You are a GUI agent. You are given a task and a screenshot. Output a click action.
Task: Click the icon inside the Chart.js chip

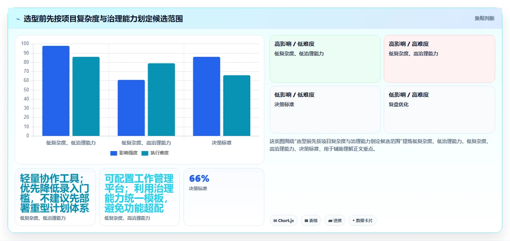(x=275, y=221)
